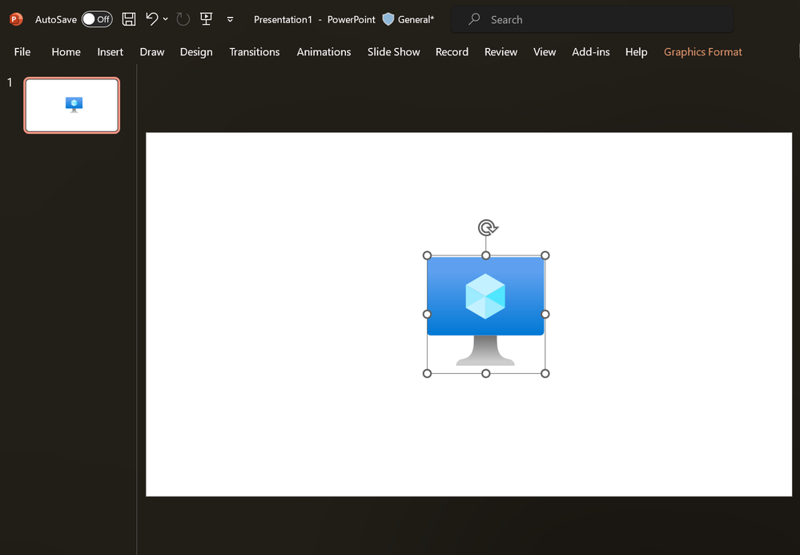Start presentation from beginning icon
The height and width of the screenshot is (555, 800).
(x=206, y=19)
